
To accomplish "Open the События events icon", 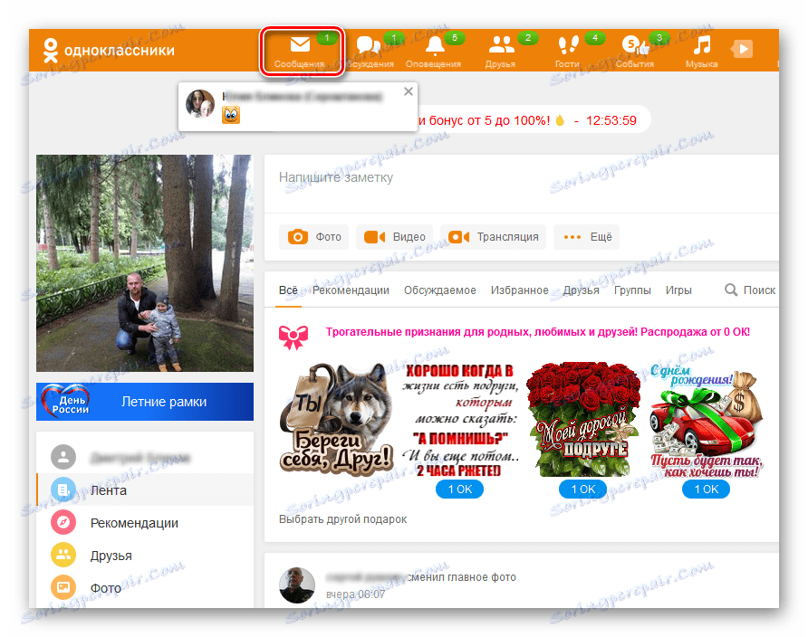I will pos(635,51).
